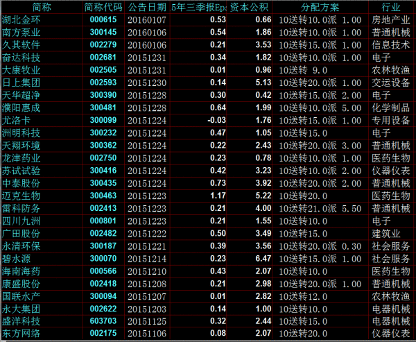Select stock name 尤洛卡

click(x=16, y=120)
